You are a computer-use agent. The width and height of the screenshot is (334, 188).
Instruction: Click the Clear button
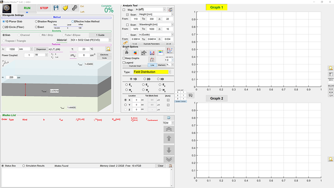coord(161,166)
